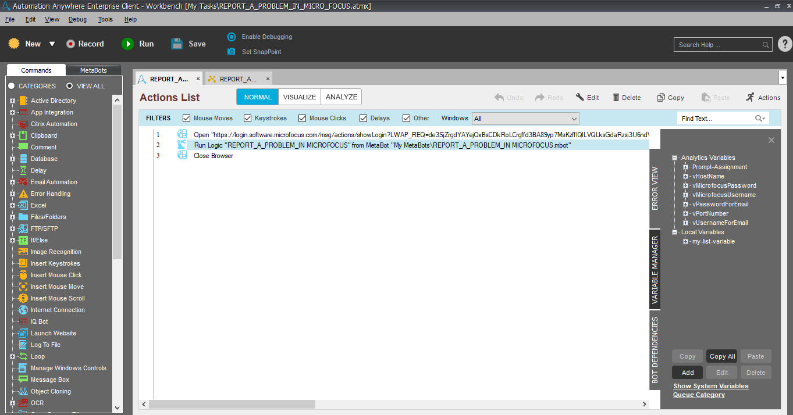Open the Show System Variables link
The height and width of the screenshot is (415, 793).
(711, 386)
